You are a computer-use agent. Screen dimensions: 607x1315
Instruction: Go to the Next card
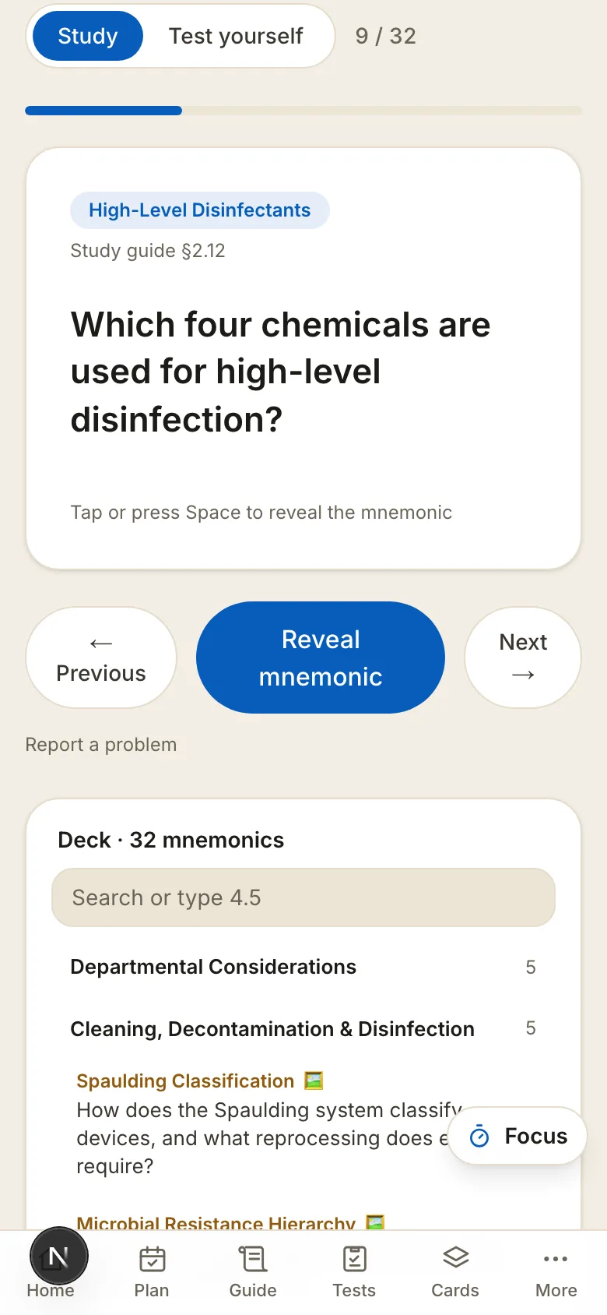(523, 657)
